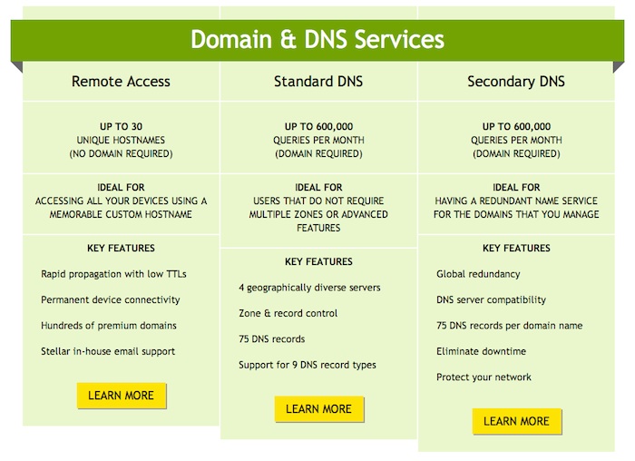The width and height of the screenshot is (635, 461).
Task: Select 'Permanent device connectivity' feature text
Action: (111, 299)
